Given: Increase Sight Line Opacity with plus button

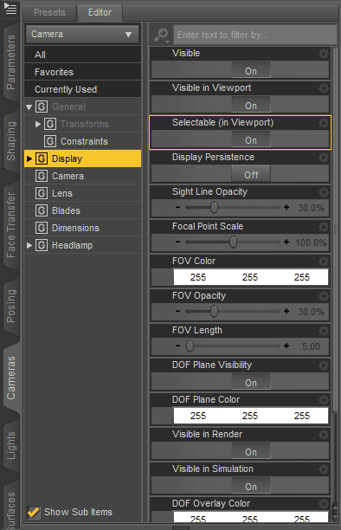Looking at the screenshot, I should coord(286,207).
